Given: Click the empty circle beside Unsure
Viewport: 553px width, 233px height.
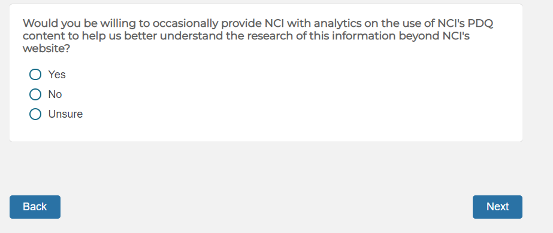Looking at the screenshot, I should click(x=35, y=114).
